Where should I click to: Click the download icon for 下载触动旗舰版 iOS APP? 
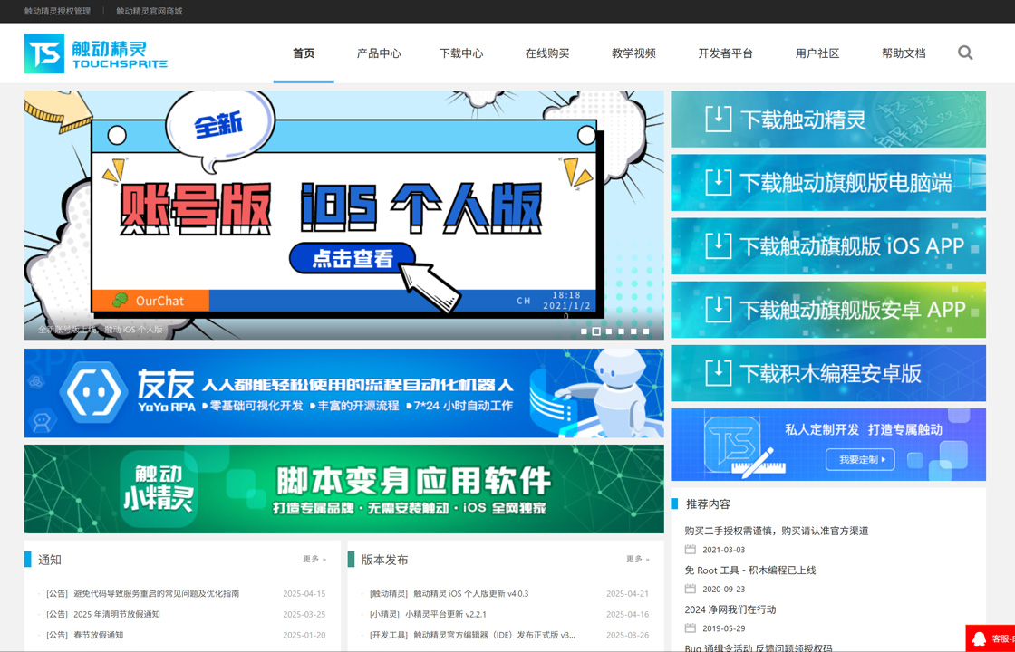click(718, 245)
